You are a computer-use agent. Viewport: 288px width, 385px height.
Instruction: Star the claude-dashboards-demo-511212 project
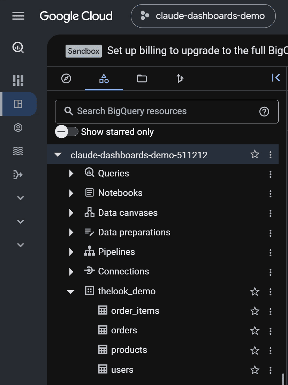point(255,154)
